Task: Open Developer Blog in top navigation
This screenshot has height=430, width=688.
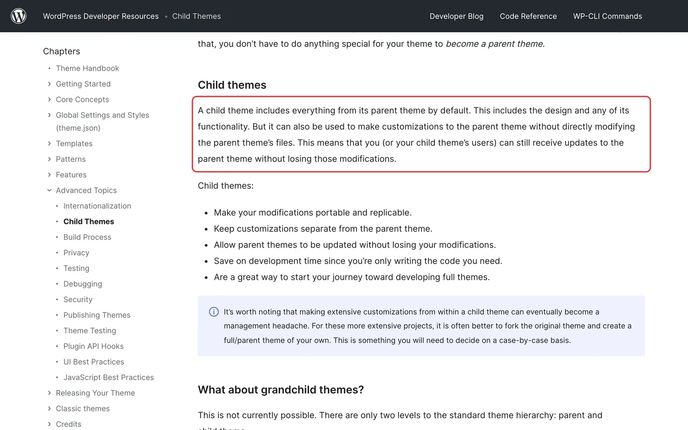Action: (x=456, y=16)
